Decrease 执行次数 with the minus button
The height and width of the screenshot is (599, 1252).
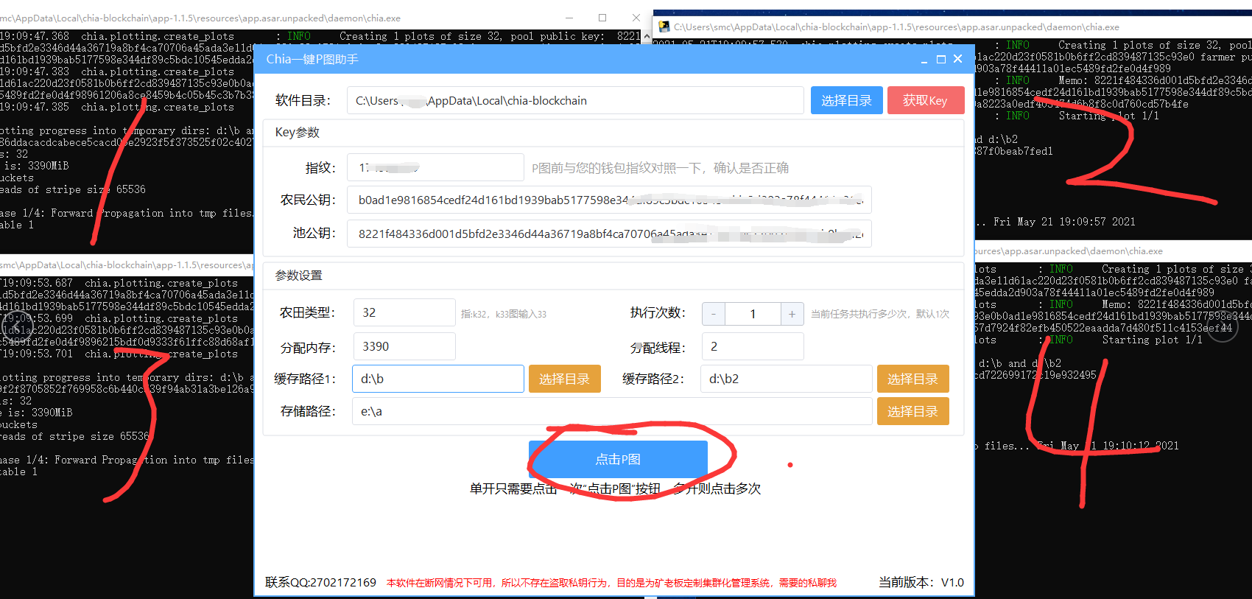point(714,314)
